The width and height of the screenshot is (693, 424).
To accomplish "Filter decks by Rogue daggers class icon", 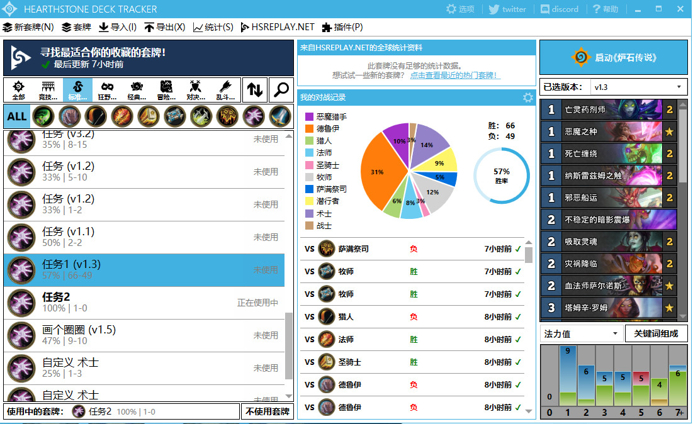I will [x=201, y=116].
